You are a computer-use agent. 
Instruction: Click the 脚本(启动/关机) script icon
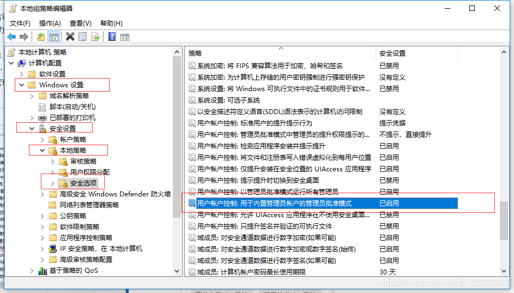[43, 107]
